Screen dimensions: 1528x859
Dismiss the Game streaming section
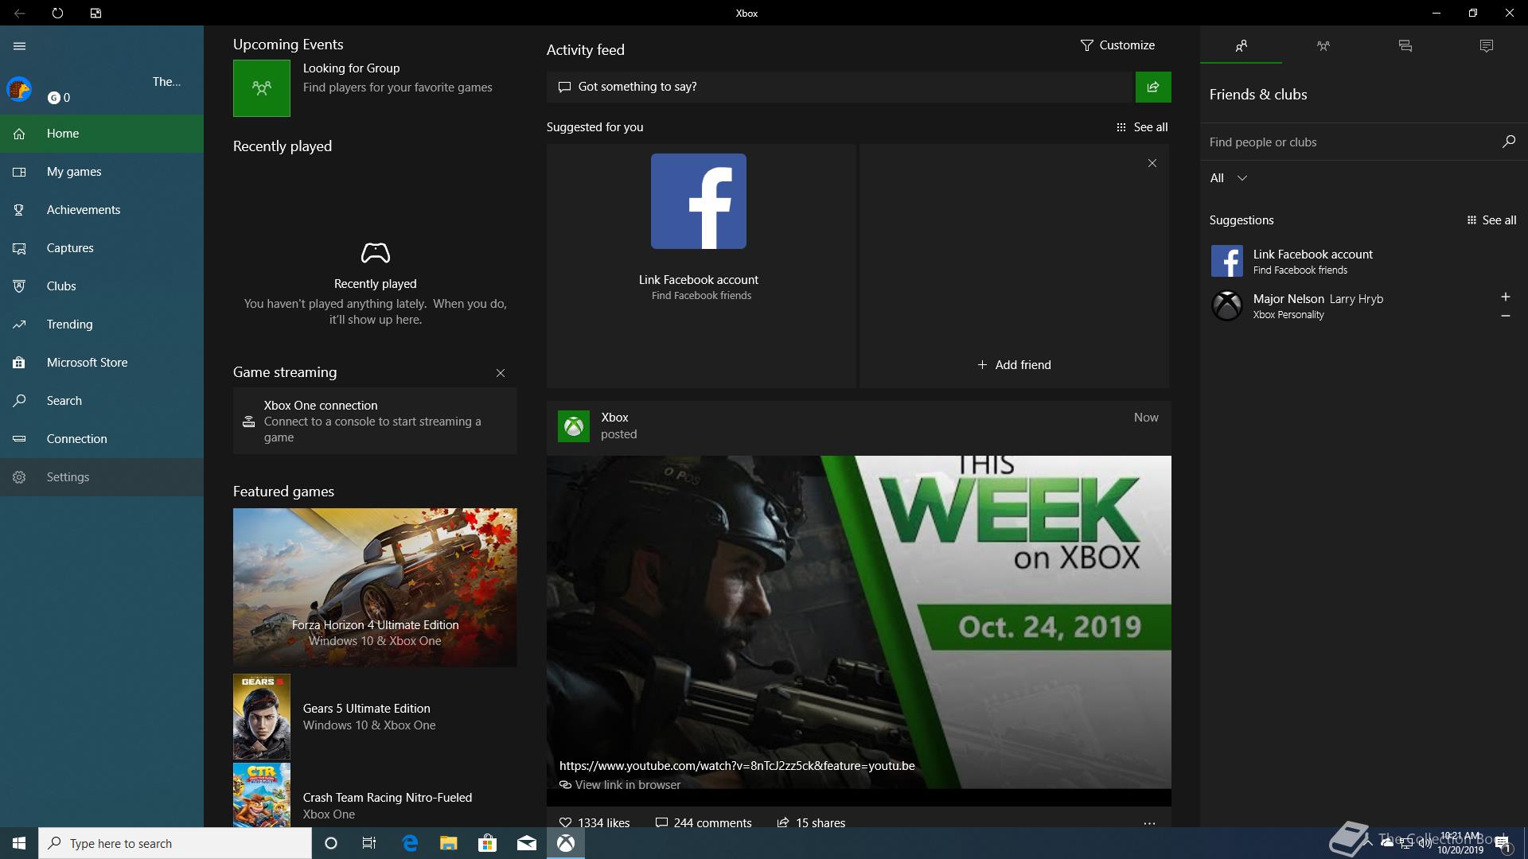point(501,373)
